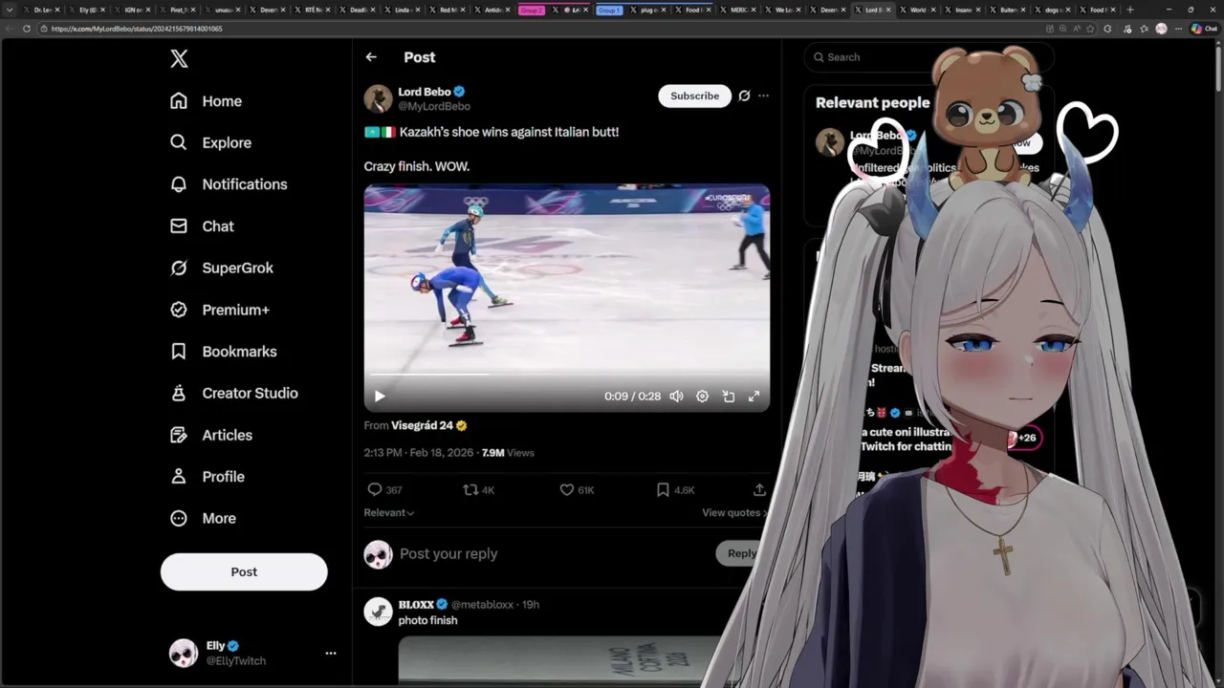This screenshot has width=1224, height=688.
Task: Open the Explore page
Action: pyautogui.click(x=210, y=142)
